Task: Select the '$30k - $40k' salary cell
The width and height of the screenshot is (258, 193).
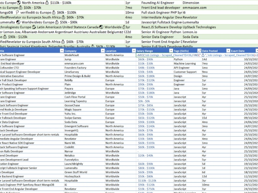Action: [x=155, y=72]
